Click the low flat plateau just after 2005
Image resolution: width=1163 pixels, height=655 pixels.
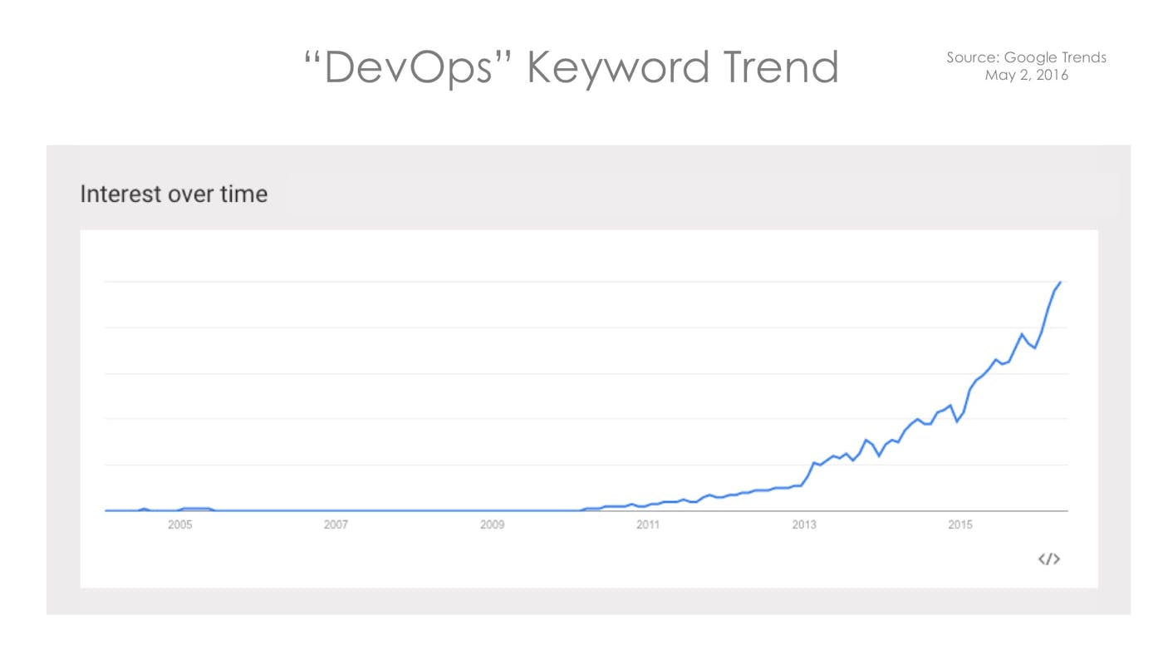click(196, 508)
